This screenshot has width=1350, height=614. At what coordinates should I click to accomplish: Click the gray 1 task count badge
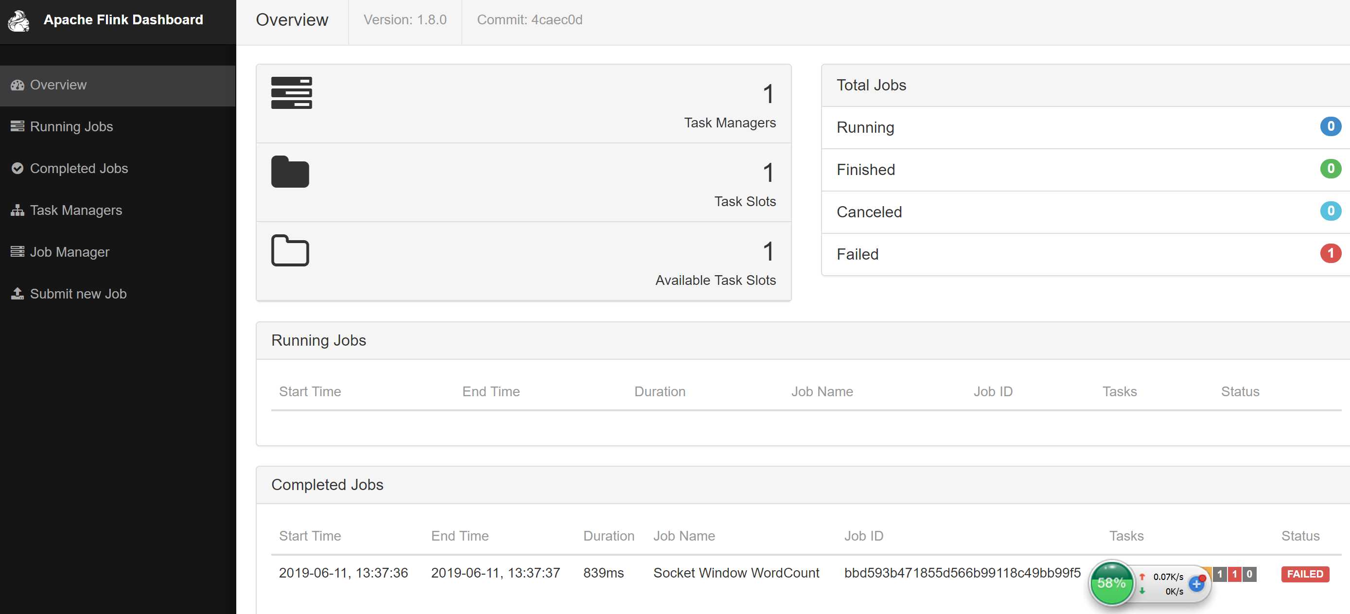(x=1220, y=574)
